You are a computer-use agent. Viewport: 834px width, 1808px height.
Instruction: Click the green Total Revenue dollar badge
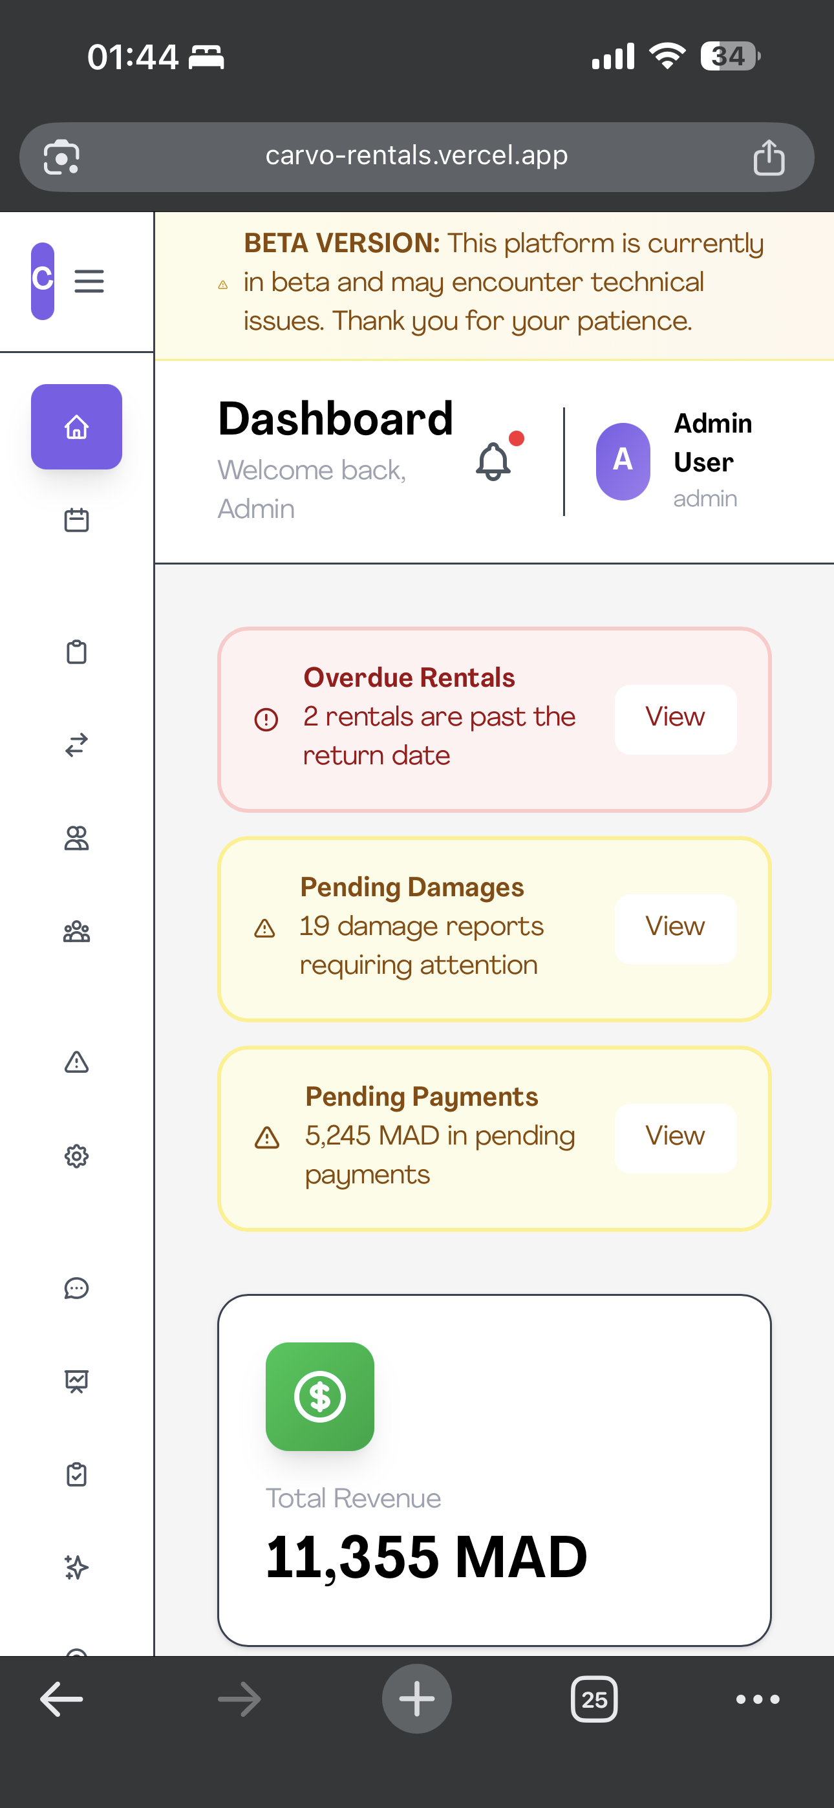pos(319,1397)
